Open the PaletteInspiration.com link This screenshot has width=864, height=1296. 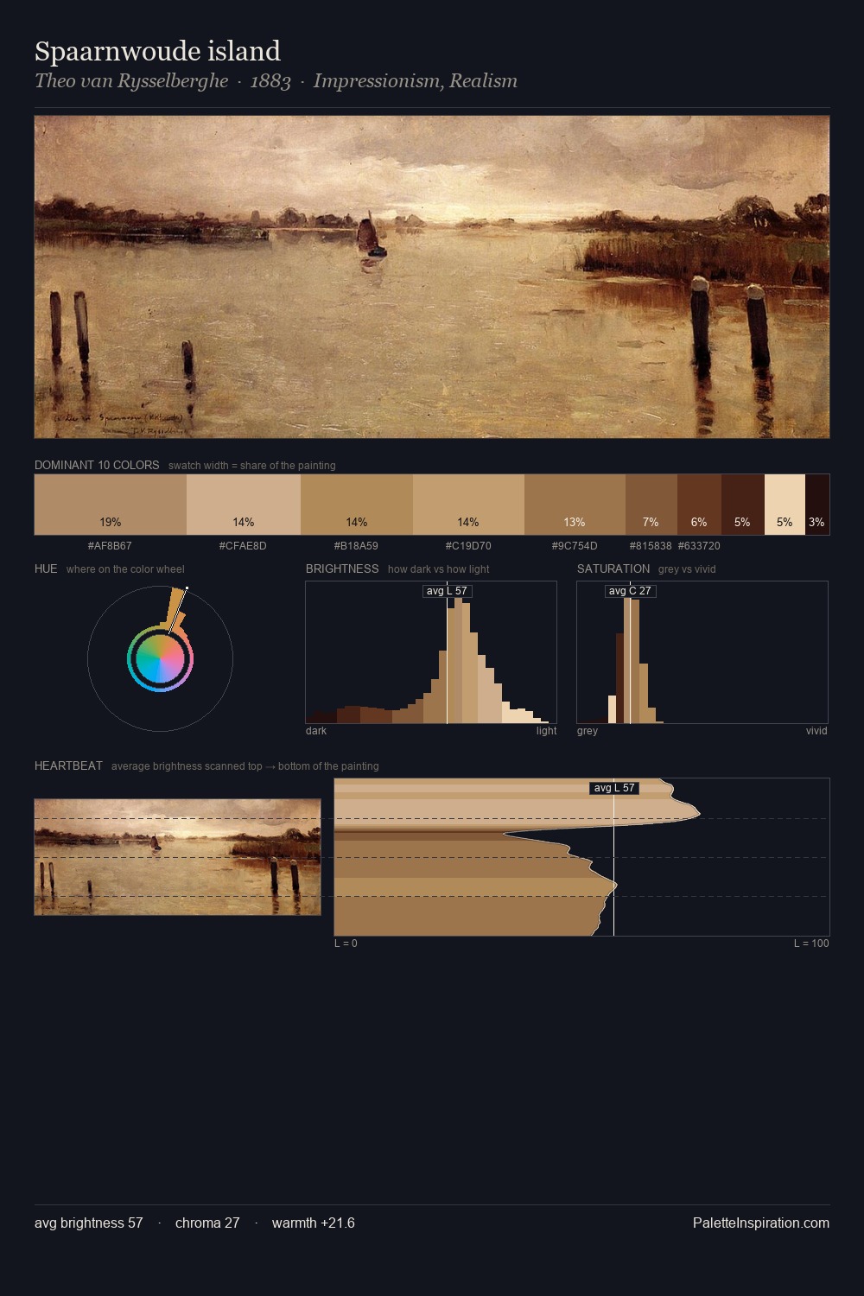761,1223
